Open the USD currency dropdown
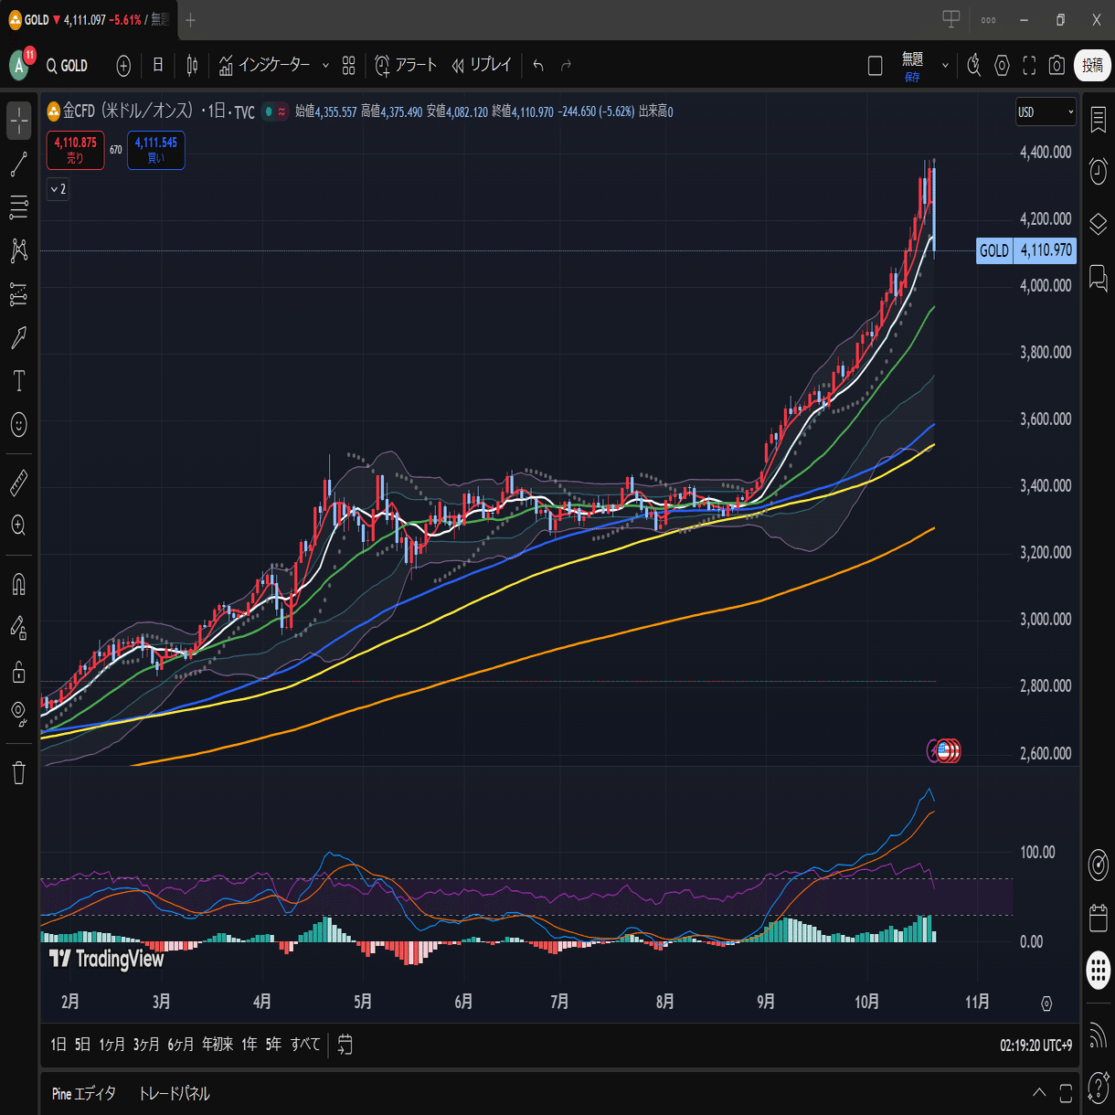Image resolution: width=1115 pixels, height=1115 pixels. (x=1046, y=112)
